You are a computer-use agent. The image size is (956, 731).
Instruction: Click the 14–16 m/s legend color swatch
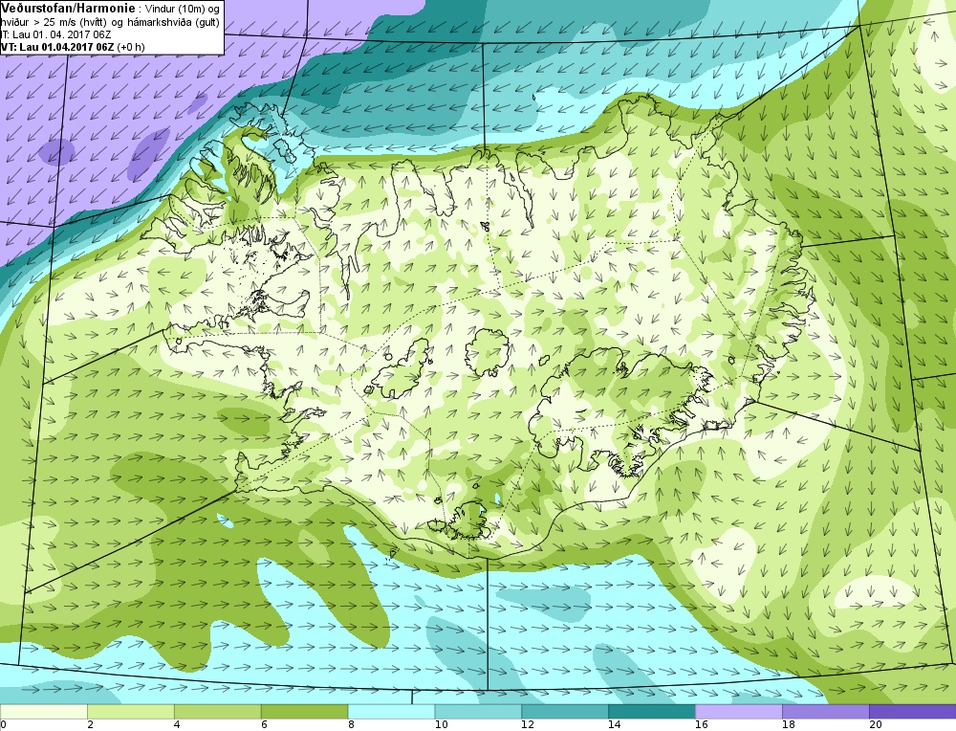652,712
